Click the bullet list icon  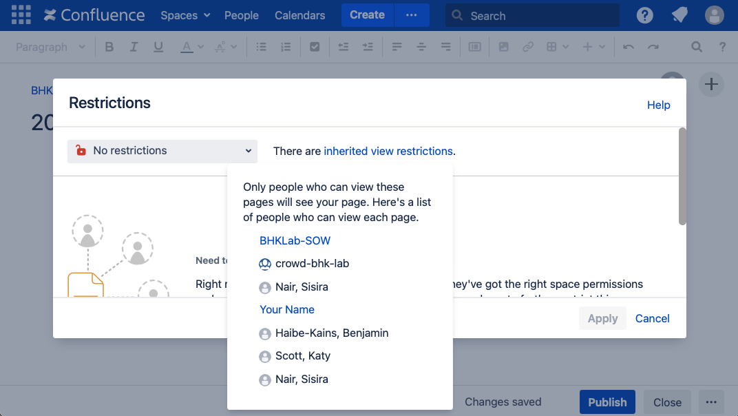tap(262, 47)
